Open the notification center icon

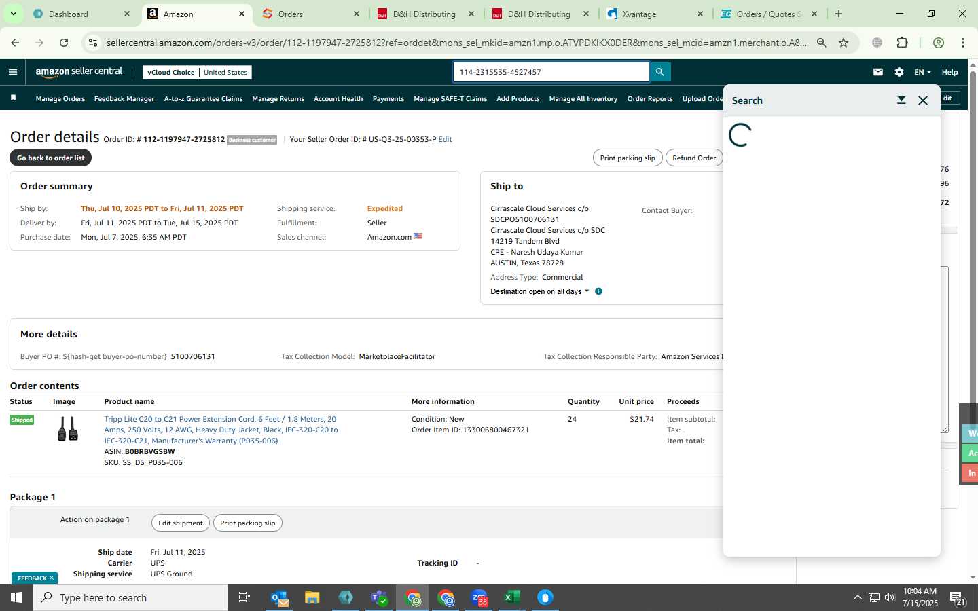click(x=958, y=598)
